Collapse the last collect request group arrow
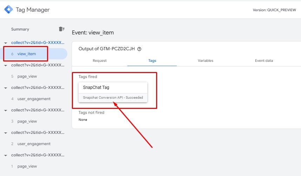 6,155
